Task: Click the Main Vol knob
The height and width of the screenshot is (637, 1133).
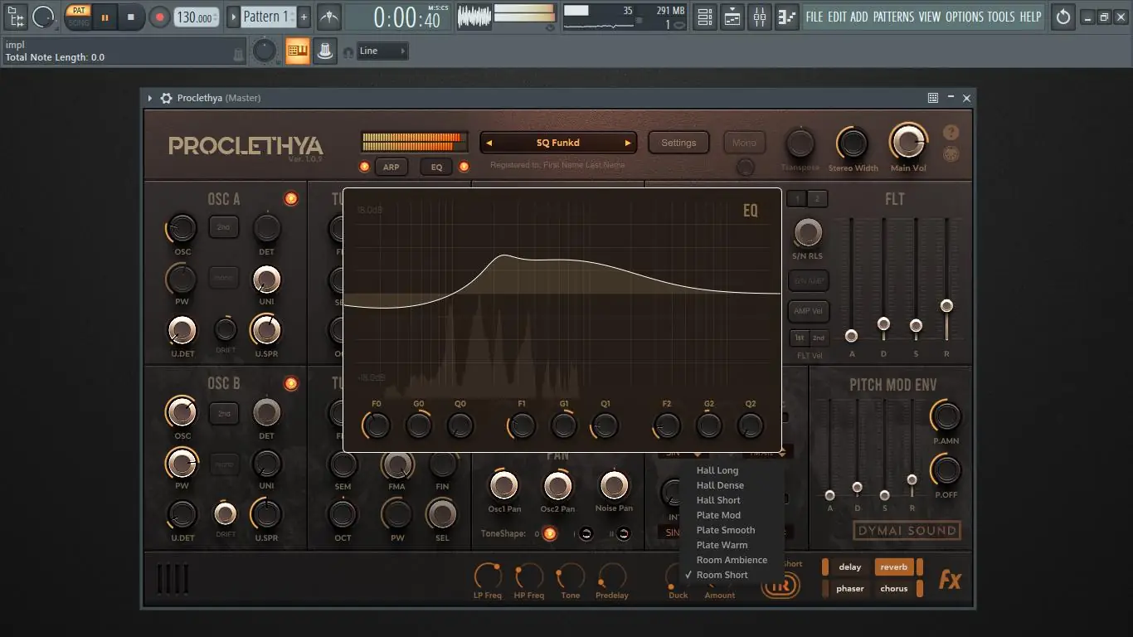Action: click(x=908, y=143)
